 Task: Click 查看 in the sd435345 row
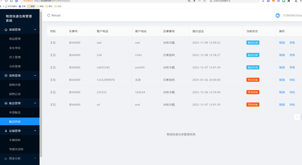(x=292, y=67)
